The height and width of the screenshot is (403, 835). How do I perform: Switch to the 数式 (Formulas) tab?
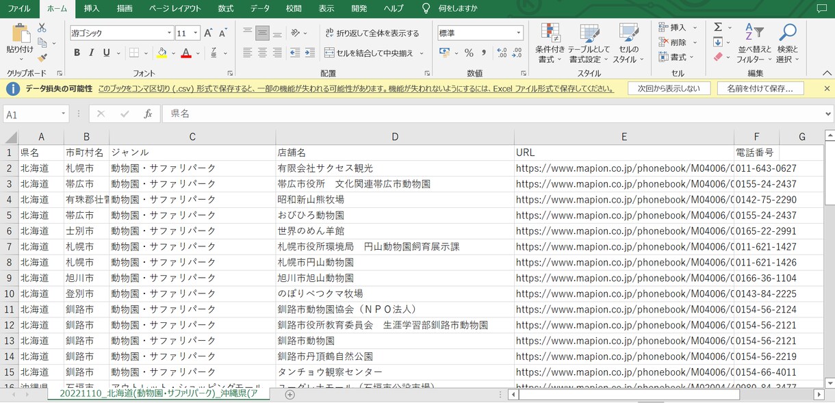(226, 8)
